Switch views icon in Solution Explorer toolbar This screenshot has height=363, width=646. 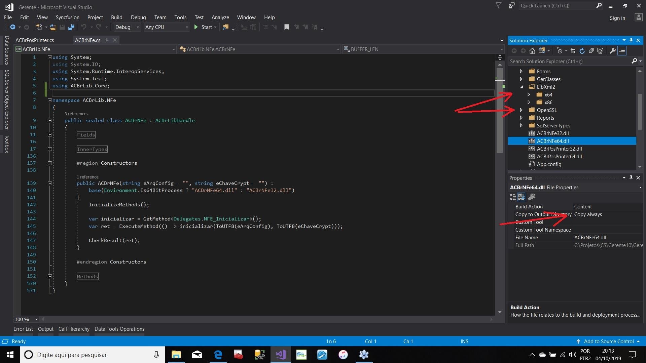pyautogui.click(x=542, y=51)
